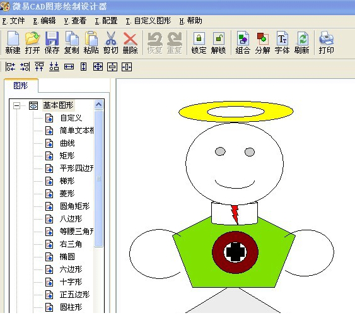Select the 基本图形 tree root

pos(58,105)
